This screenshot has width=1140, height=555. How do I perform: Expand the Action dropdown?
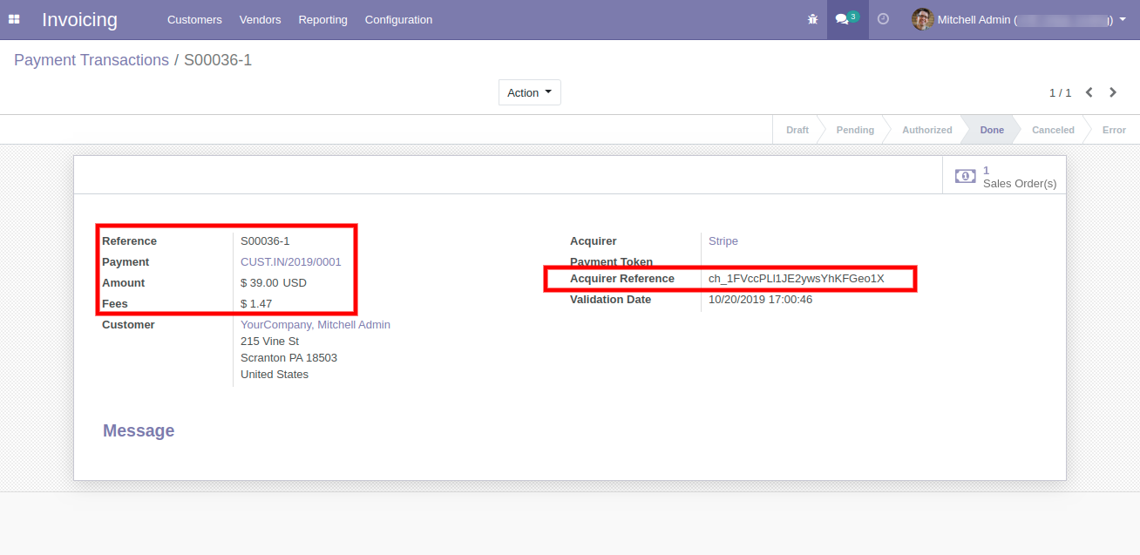coord(529,92)
